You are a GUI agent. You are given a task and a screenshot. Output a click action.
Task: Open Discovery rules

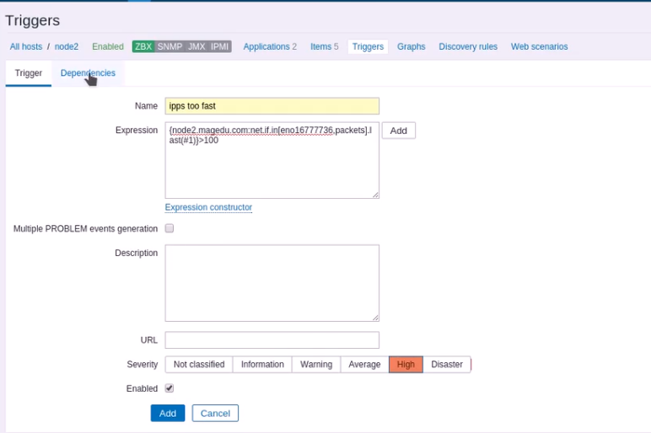click(x=468, y=46)
